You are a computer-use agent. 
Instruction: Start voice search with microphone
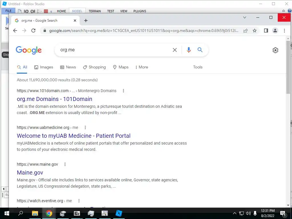pos(189,50)
